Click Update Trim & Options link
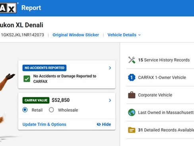This screenshot has width=194, height=146. (45, 124)
